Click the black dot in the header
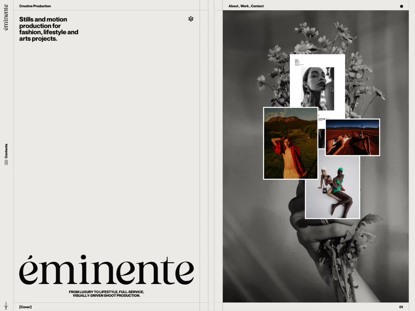Screen dimensions: 415x311 click(x=402, y=6)
